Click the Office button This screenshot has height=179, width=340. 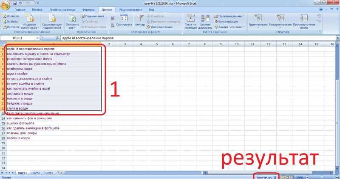click(5, 6)
